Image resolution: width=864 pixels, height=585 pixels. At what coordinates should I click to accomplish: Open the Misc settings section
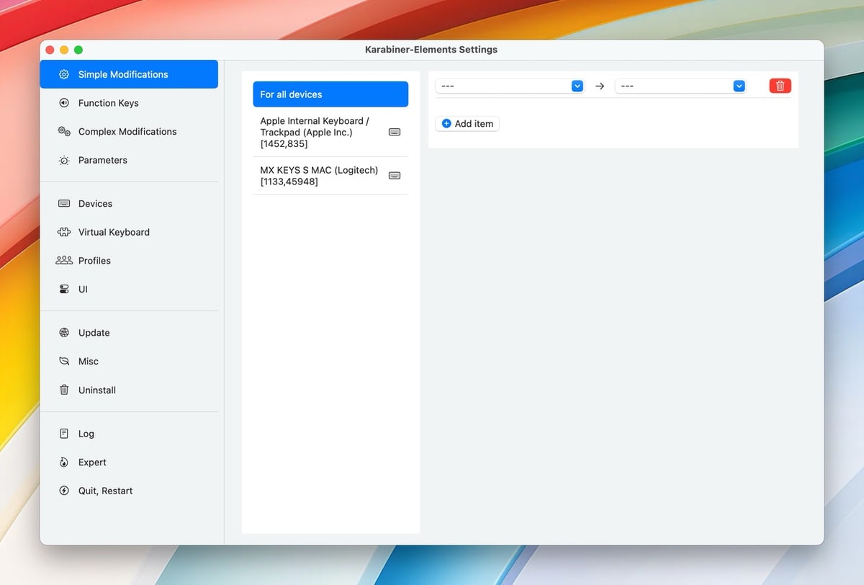point(88,362)
